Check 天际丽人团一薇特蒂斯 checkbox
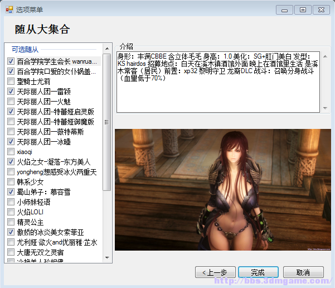Viewport: 335px width, 288px height. 11,132
